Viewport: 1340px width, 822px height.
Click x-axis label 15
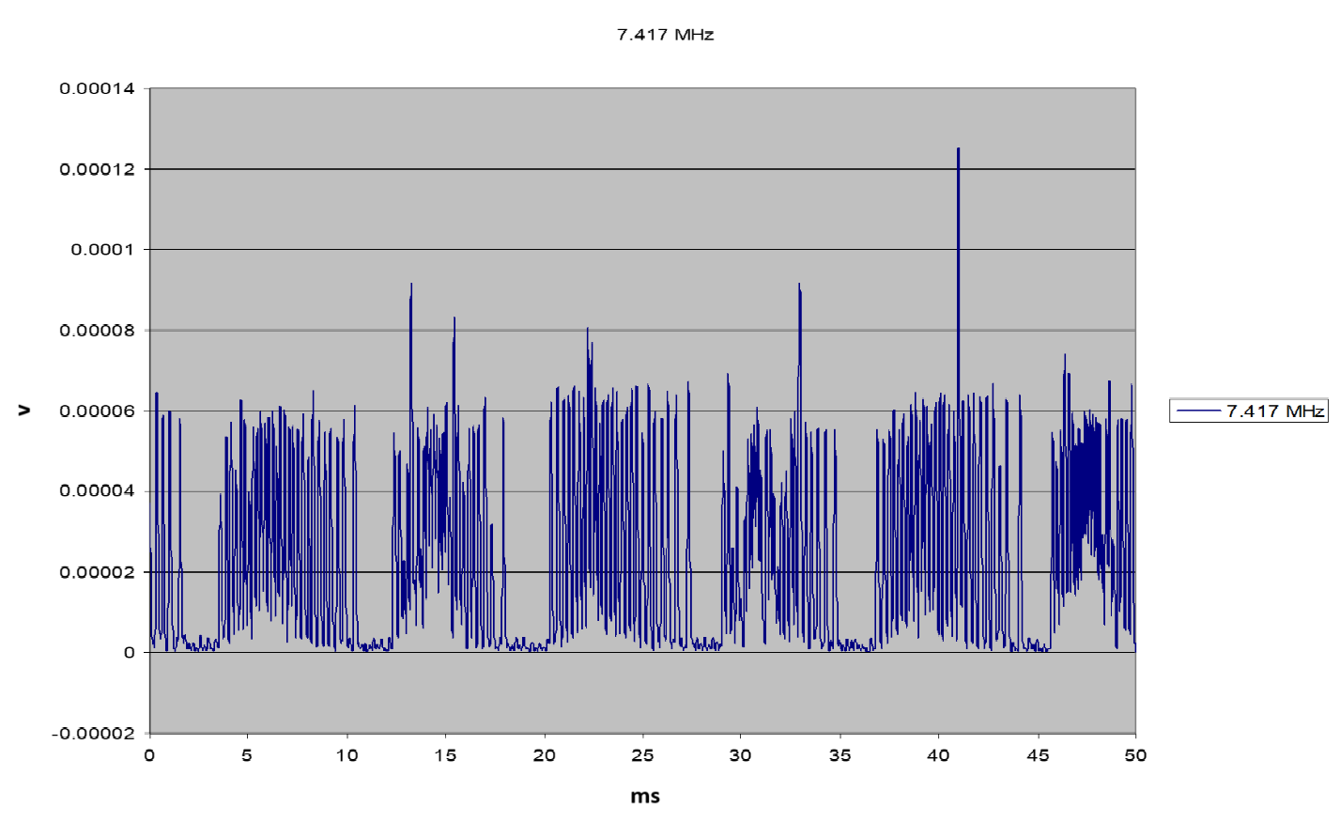(x=445, y=755)
